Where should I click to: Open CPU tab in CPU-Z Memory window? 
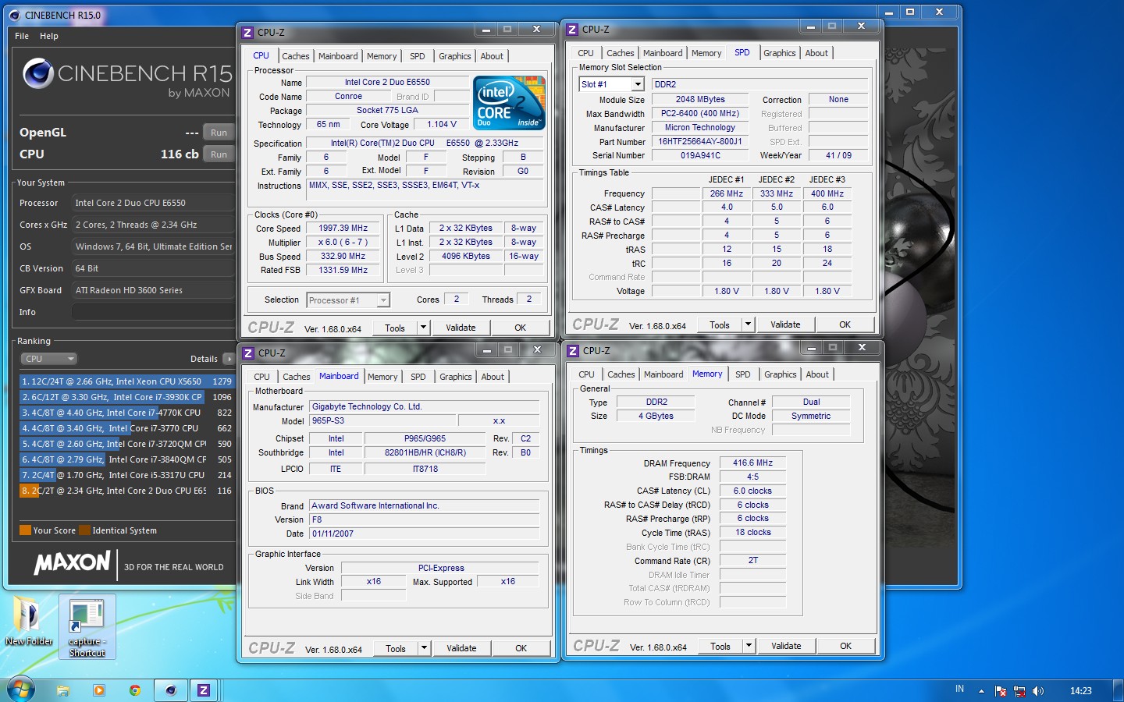click(x=586, y=374)
